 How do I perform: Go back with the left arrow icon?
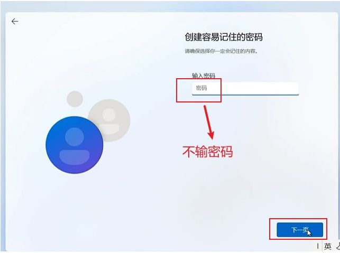point(15,21)
